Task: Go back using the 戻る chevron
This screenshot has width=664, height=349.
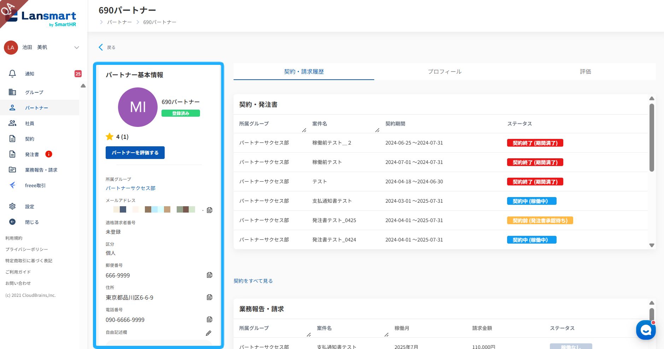Action: click(101, 47)
